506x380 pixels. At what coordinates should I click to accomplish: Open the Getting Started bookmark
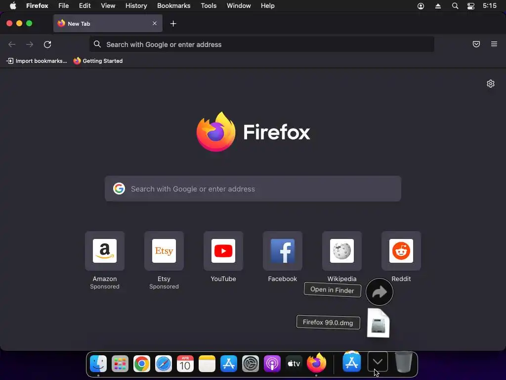[98, 61]
